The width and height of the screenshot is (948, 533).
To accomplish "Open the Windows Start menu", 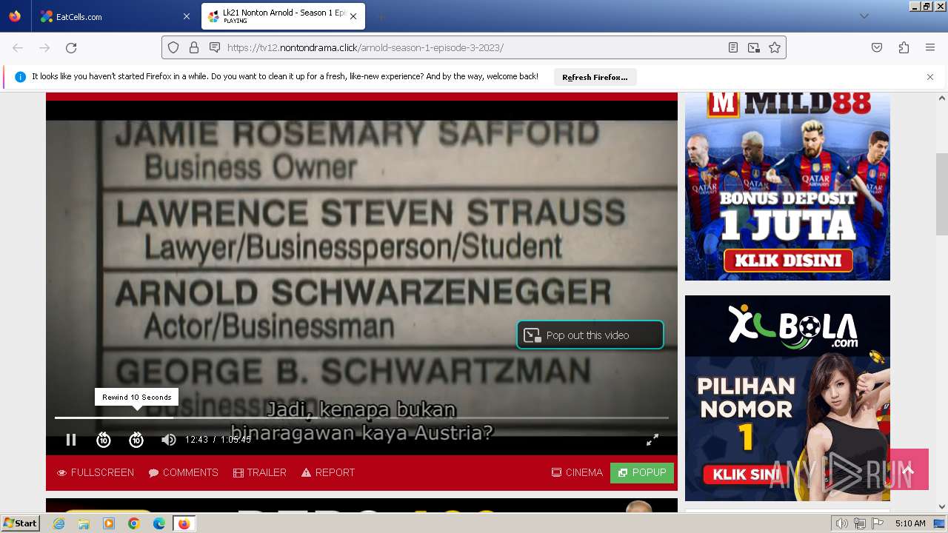I will [x=20, y=523].
